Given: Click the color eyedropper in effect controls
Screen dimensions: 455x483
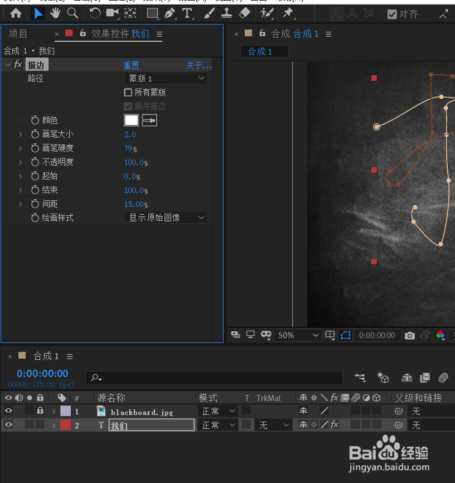Looking at the screenshot, I should (x=149, y=120).
